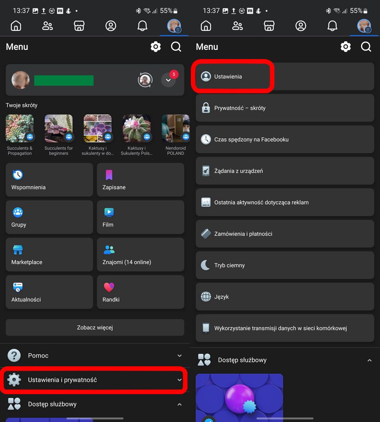Collapse Dostęp służbowy in right screen

(x=285, y=360)
